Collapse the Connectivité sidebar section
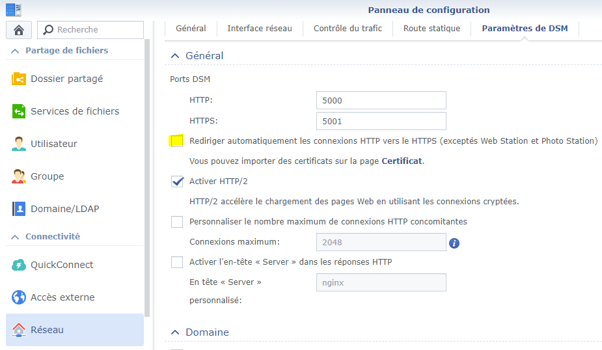The width and height of the screenshot is (602, 350). (15, 237)
